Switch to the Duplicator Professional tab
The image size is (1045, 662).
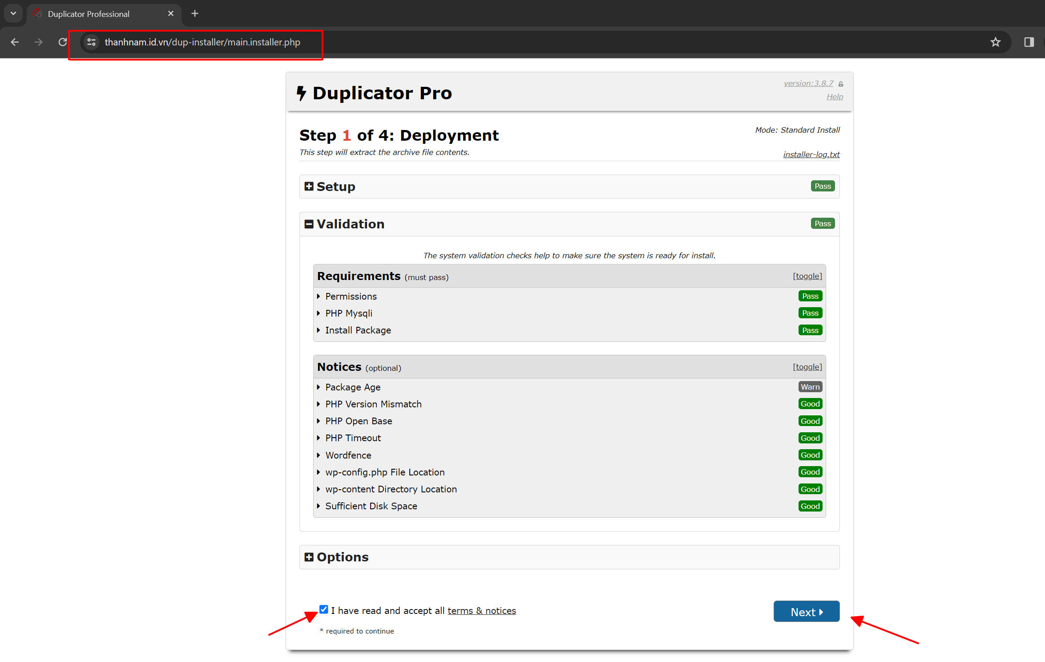(89, 14)
